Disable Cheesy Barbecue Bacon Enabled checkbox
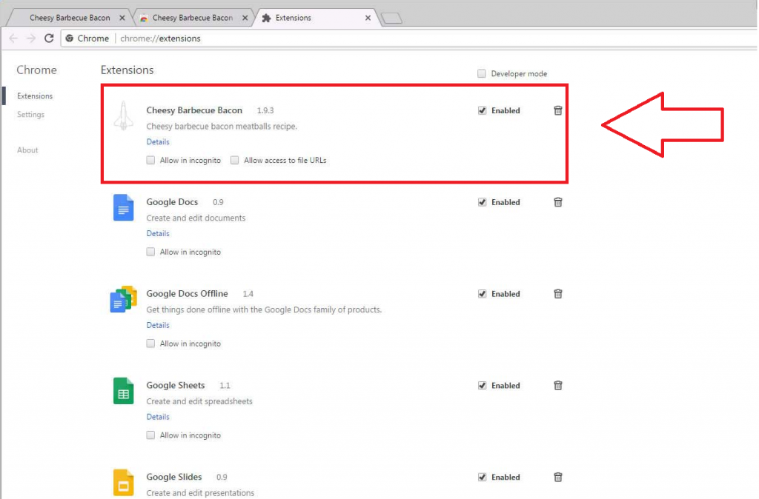759x499 pixels. [x=483, y=110]
